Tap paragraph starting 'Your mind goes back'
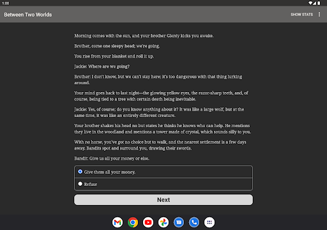The height and width of the screenshot is (230, 327). pos(161,96)
